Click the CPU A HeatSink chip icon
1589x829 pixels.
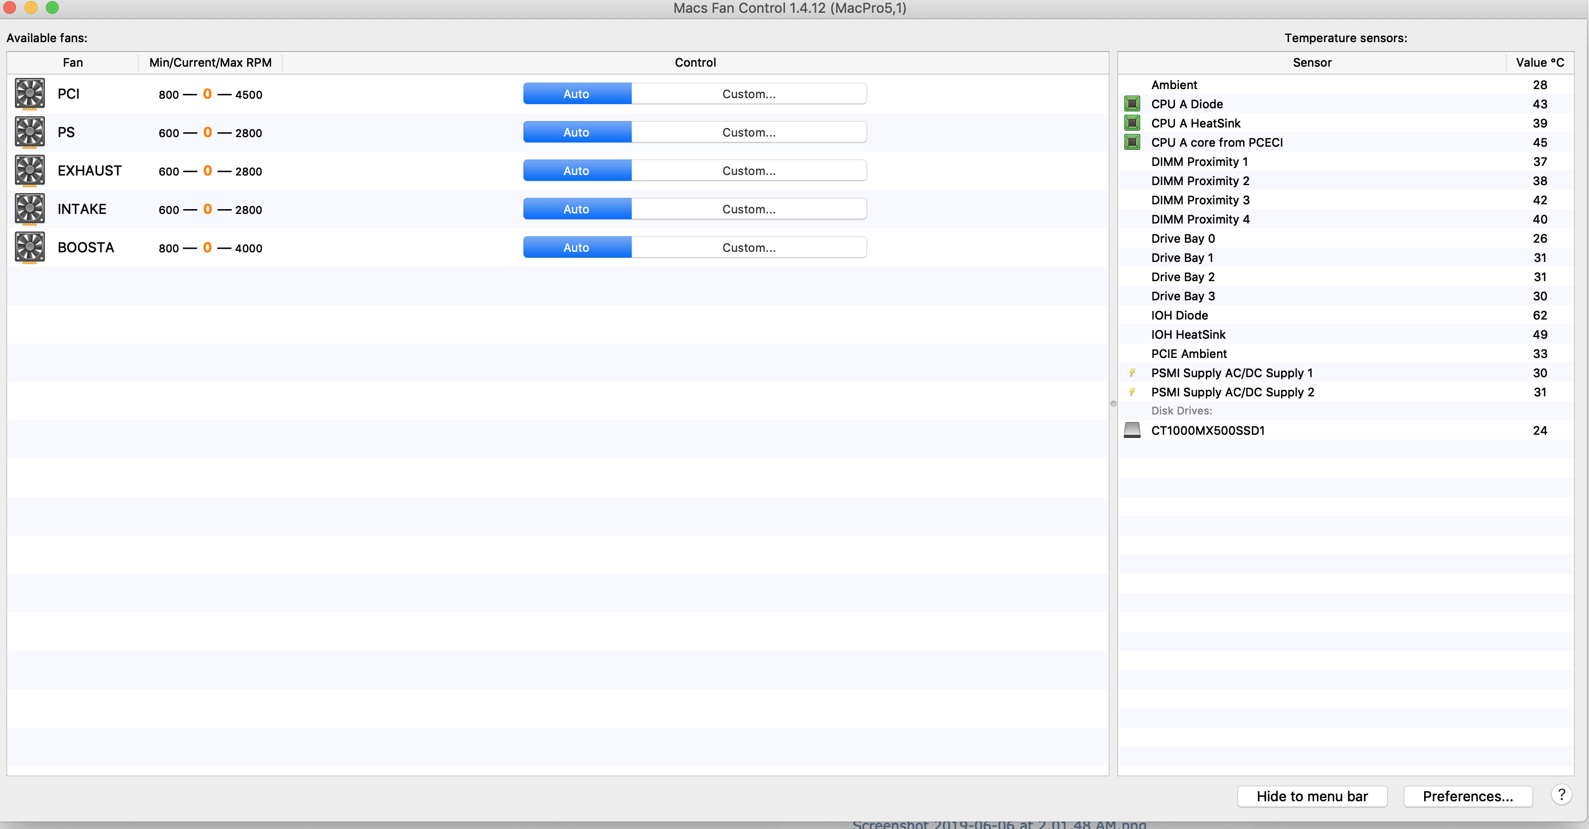point(1132,123)
